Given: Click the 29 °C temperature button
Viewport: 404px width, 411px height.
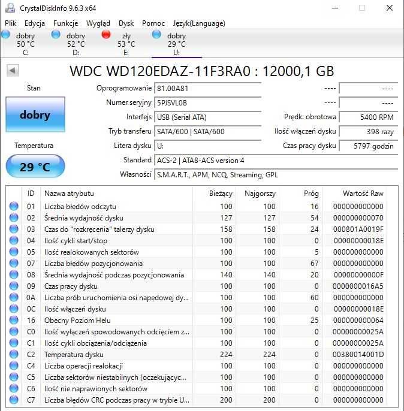Looking at the screenshot, I should [x=35, y=167].
